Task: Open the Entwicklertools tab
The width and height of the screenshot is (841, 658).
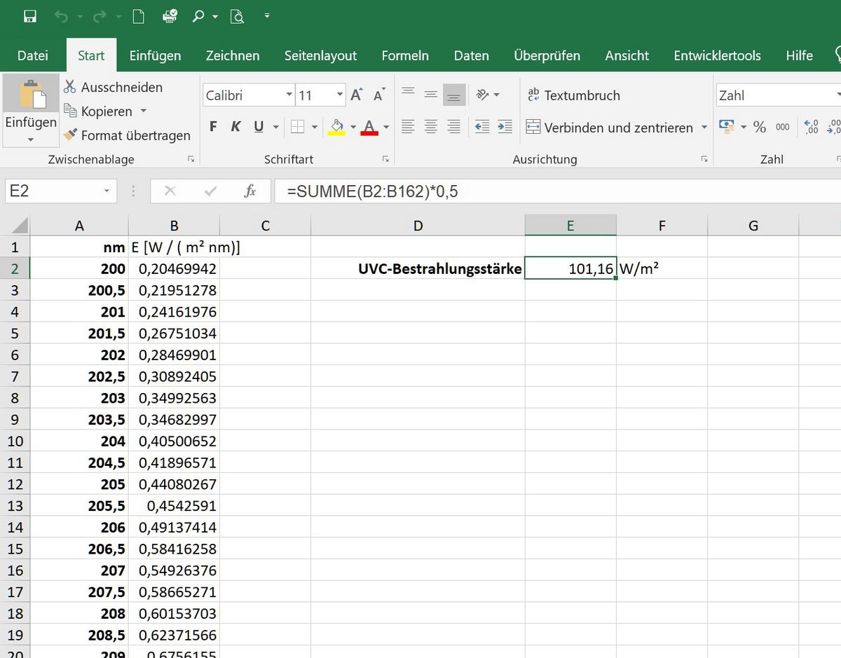Action: point(717,55)
